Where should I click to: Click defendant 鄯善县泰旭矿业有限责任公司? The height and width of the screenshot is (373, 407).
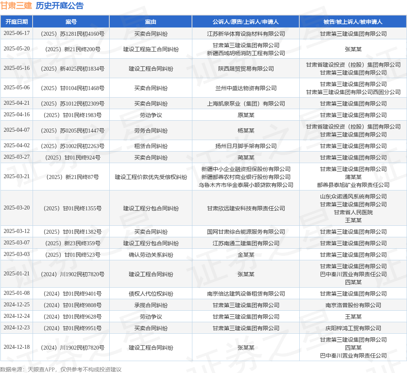click(353, 185)
